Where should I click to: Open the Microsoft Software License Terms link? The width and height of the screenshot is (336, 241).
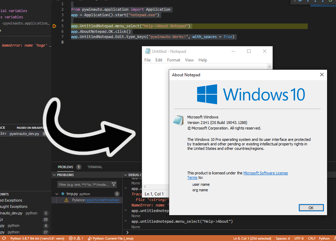point(265,173)
